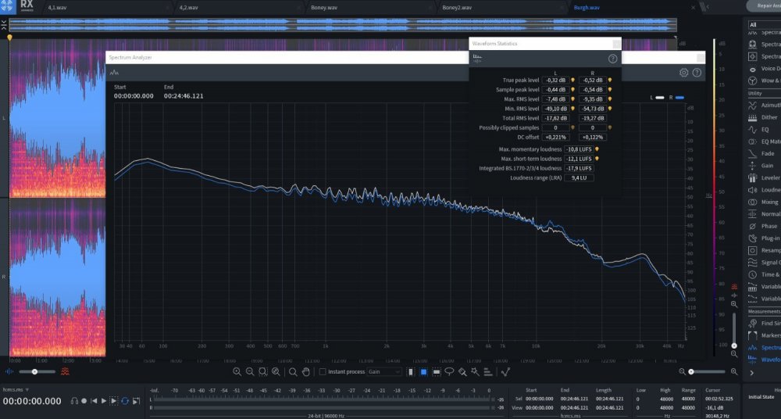Open the Mixing module
This screenshot has height=419, width=781.
coord(764,202)
